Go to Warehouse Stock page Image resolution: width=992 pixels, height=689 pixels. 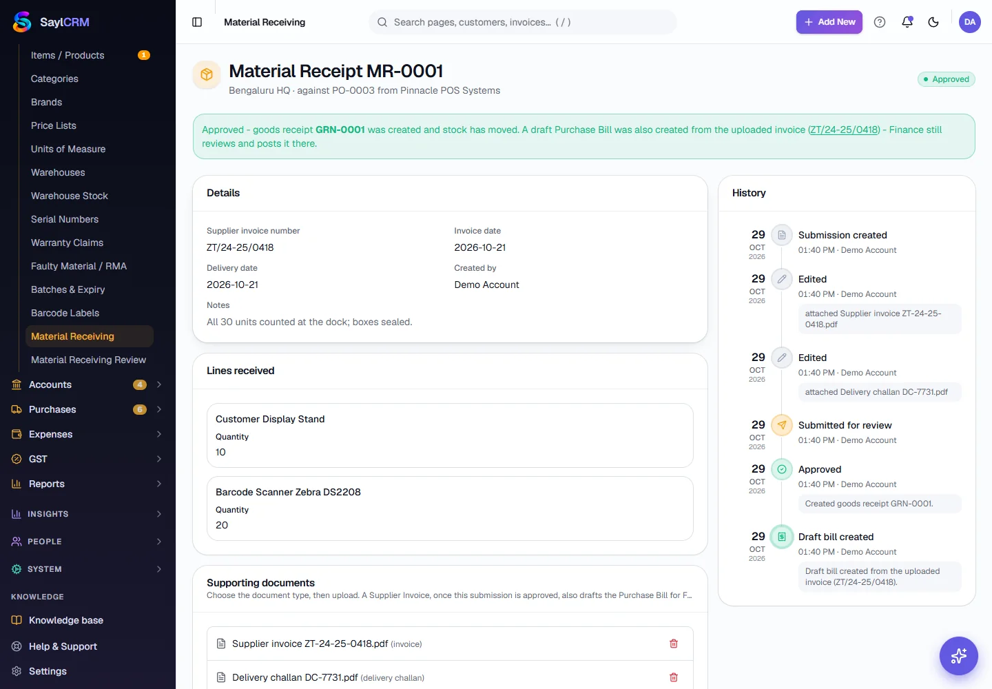pyautogui.click(x=90, y=196)
